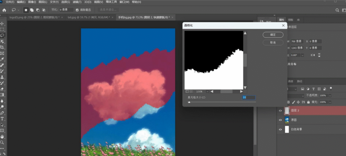Viewport: 346px width, 156px height.
Task: Toggle layer filtering switch in Layers panel
Action: 330,89
